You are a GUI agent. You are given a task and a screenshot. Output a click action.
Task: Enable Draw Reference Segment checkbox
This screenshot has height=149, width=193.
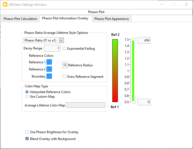[x=64, y=76]
